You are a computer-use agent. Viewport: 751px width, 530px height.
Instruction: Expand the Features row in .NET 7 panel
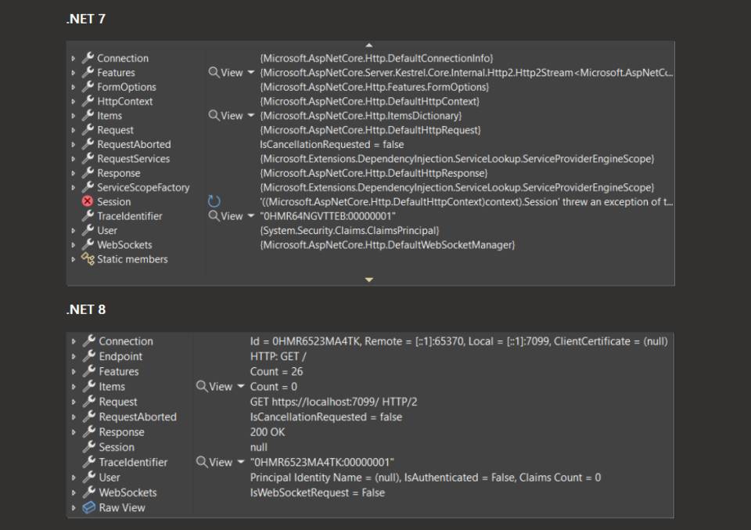pyautogui.click(x=74, y=73)
